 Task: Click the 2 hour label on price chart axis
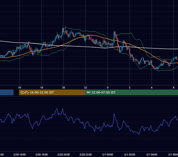130,87
